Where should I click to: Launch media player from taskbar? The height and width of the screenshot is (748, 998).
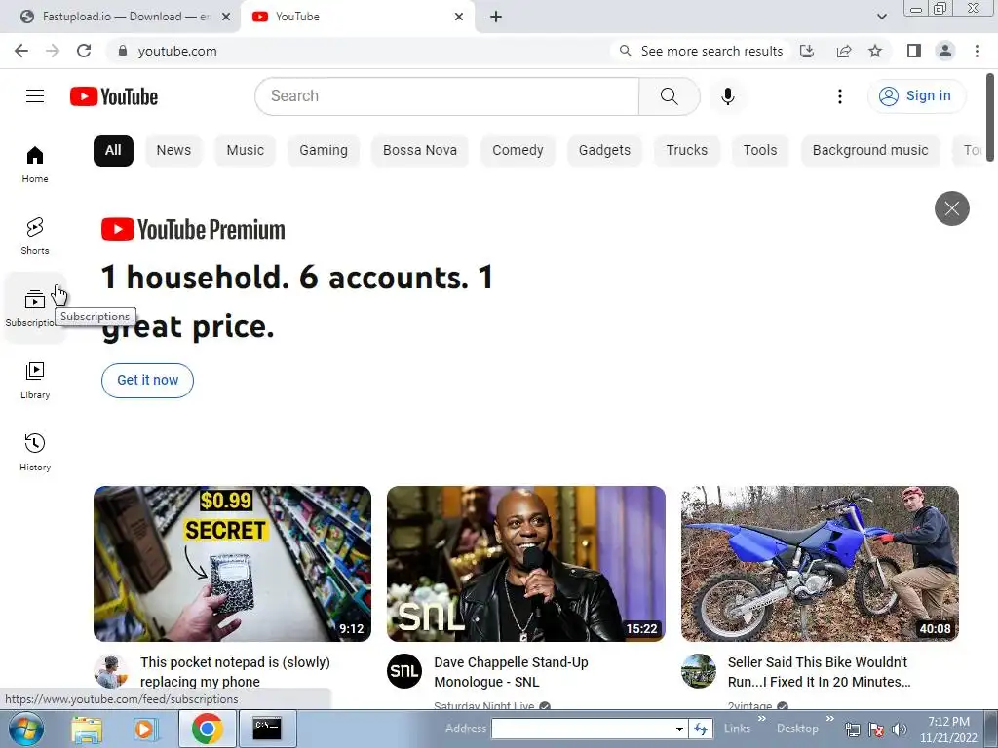(144, 729)
